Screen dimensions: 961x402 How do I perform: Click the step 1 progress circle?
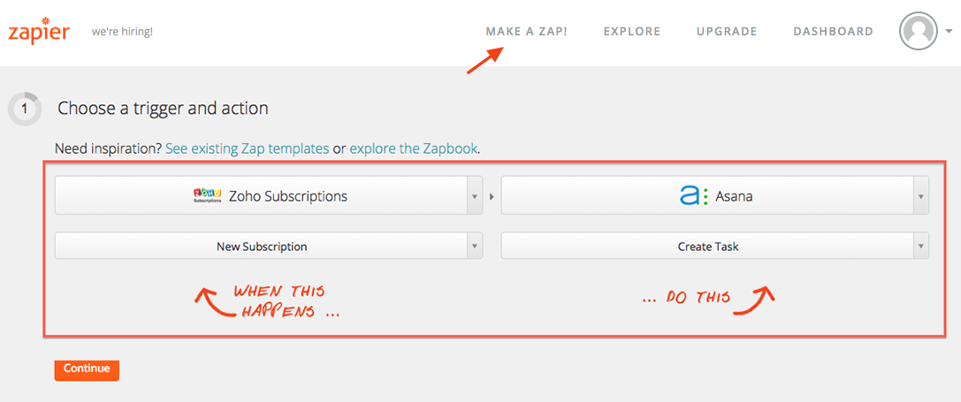tap(25, 110)
